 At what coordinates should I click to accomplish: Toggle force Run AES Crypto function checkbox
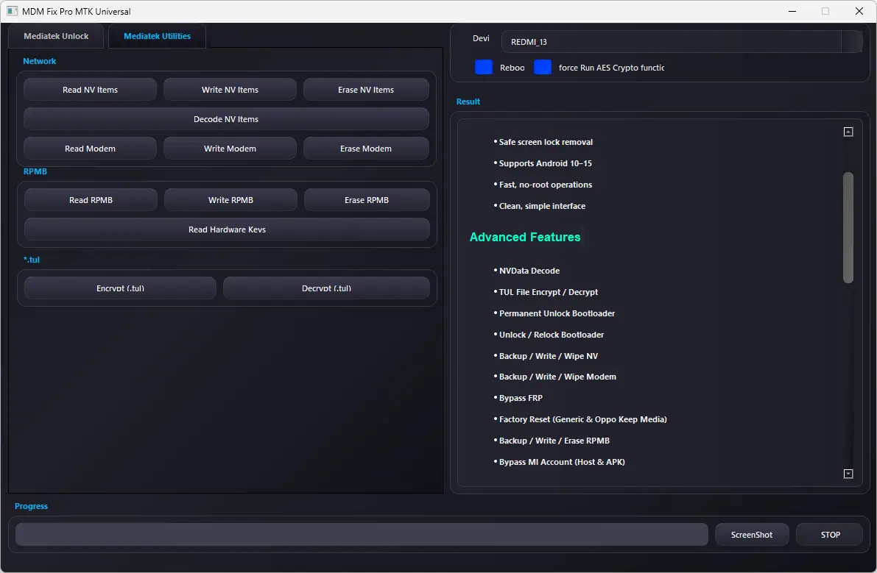pyautogui.click(x=543, y=67)
